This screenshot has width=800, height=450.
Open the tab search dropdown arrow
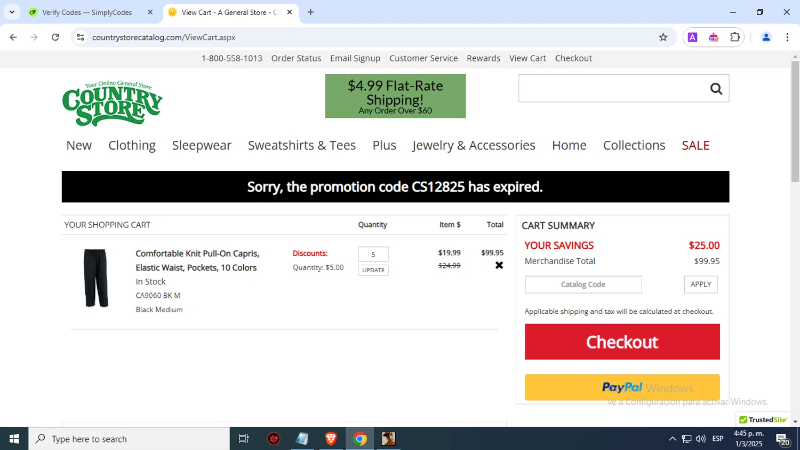(x=12, y=12)
